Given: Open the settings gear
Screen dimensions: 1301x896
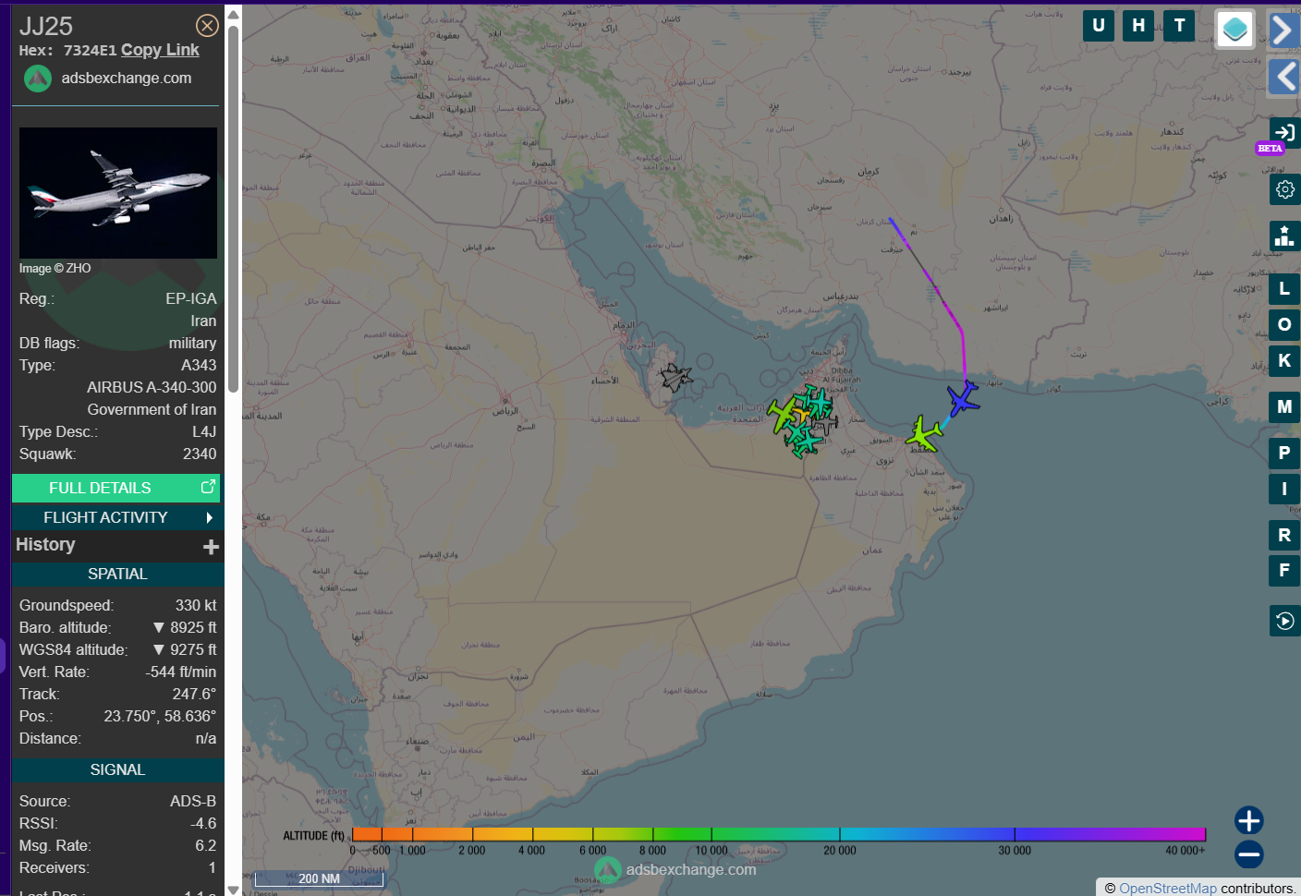Looking at the screenshot, I should point(1284,189).
